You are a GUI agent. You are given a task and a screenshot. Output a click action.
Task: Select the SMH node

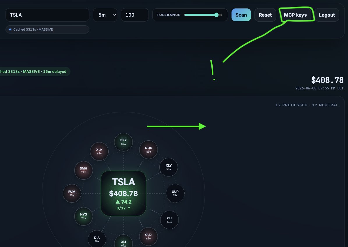[84, 170]
